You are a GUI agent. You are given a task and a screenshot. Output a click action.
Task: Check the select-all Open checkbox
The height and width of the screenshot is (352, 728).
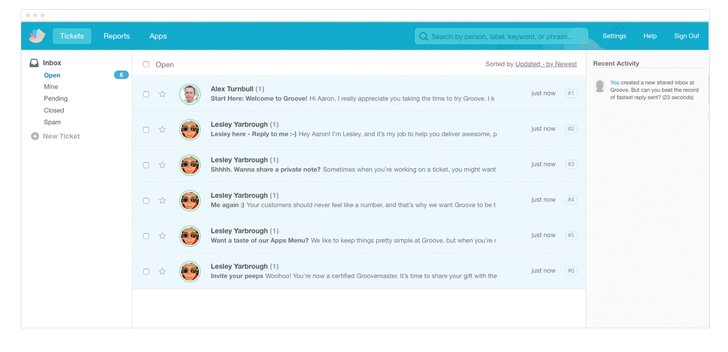click(x=146, y=64)
